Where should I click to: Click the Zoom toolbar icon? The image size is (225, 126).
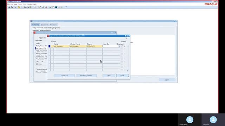[x=53, y=7]
